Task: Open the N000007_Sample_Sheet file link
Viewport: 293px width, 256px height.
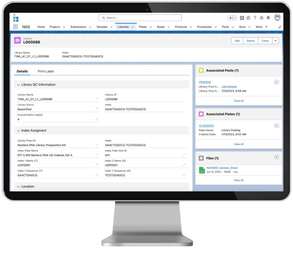Action: click(222, 168)
